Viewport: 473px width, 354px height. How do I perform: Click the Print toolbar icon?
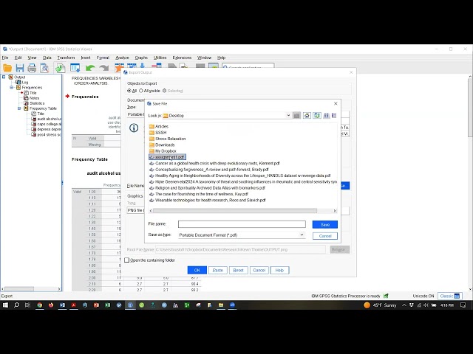[x=32, y=69]
